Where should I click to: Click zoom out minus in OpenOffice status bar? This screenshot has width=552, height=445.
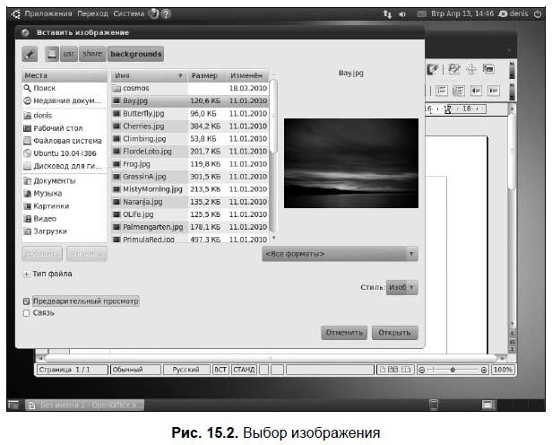[422, 370]
